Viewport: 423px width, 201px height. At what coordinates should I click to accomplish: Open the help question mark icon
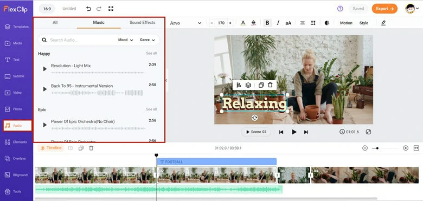[x=340, y=9]
